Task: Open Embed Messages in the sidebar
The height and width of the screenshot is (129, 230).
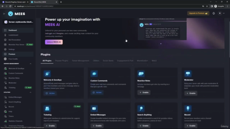Action: pyautogui.click(x=18, y=97)
